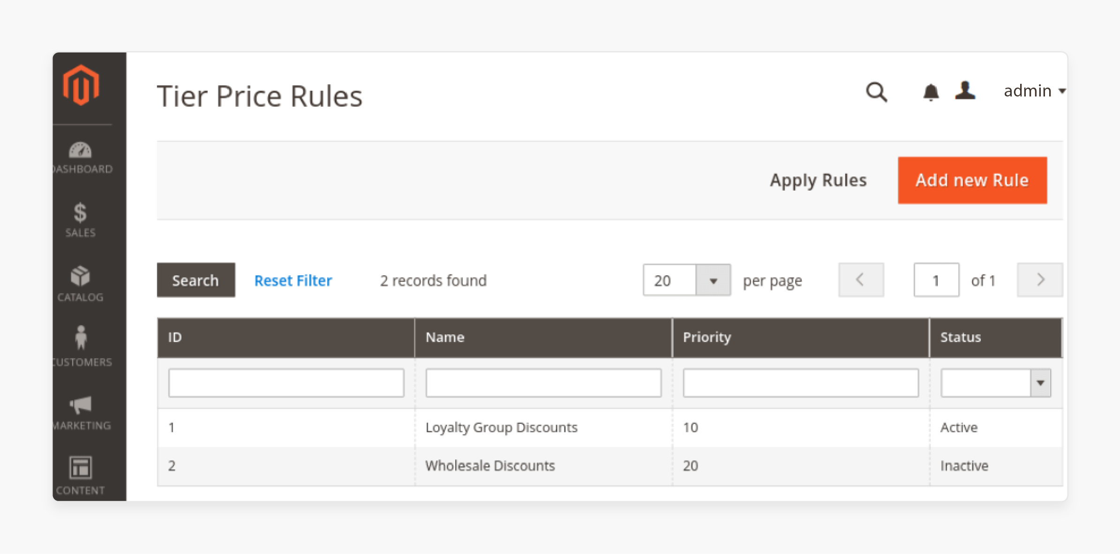Screen dimensions: 1120x554
Task: Go to previous page arrow
Action: 861,280
